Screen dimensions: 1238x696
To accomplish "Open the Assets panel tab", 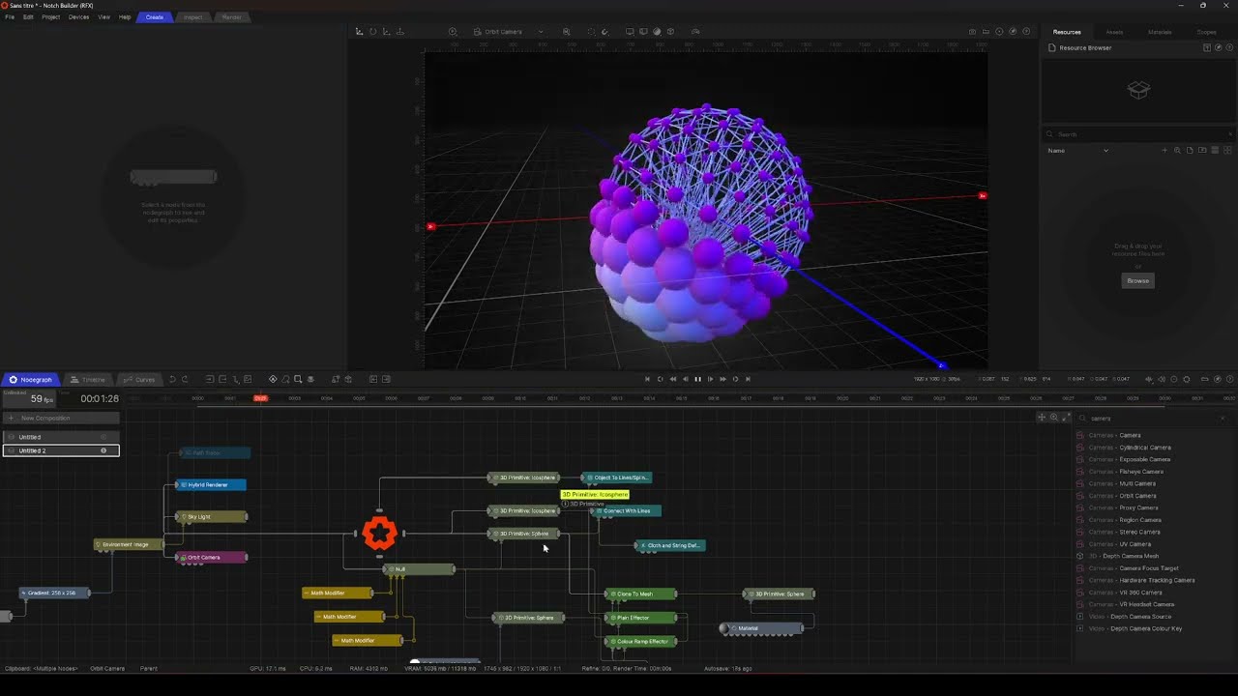I will pyautogui.click(x=1114, y=32).
